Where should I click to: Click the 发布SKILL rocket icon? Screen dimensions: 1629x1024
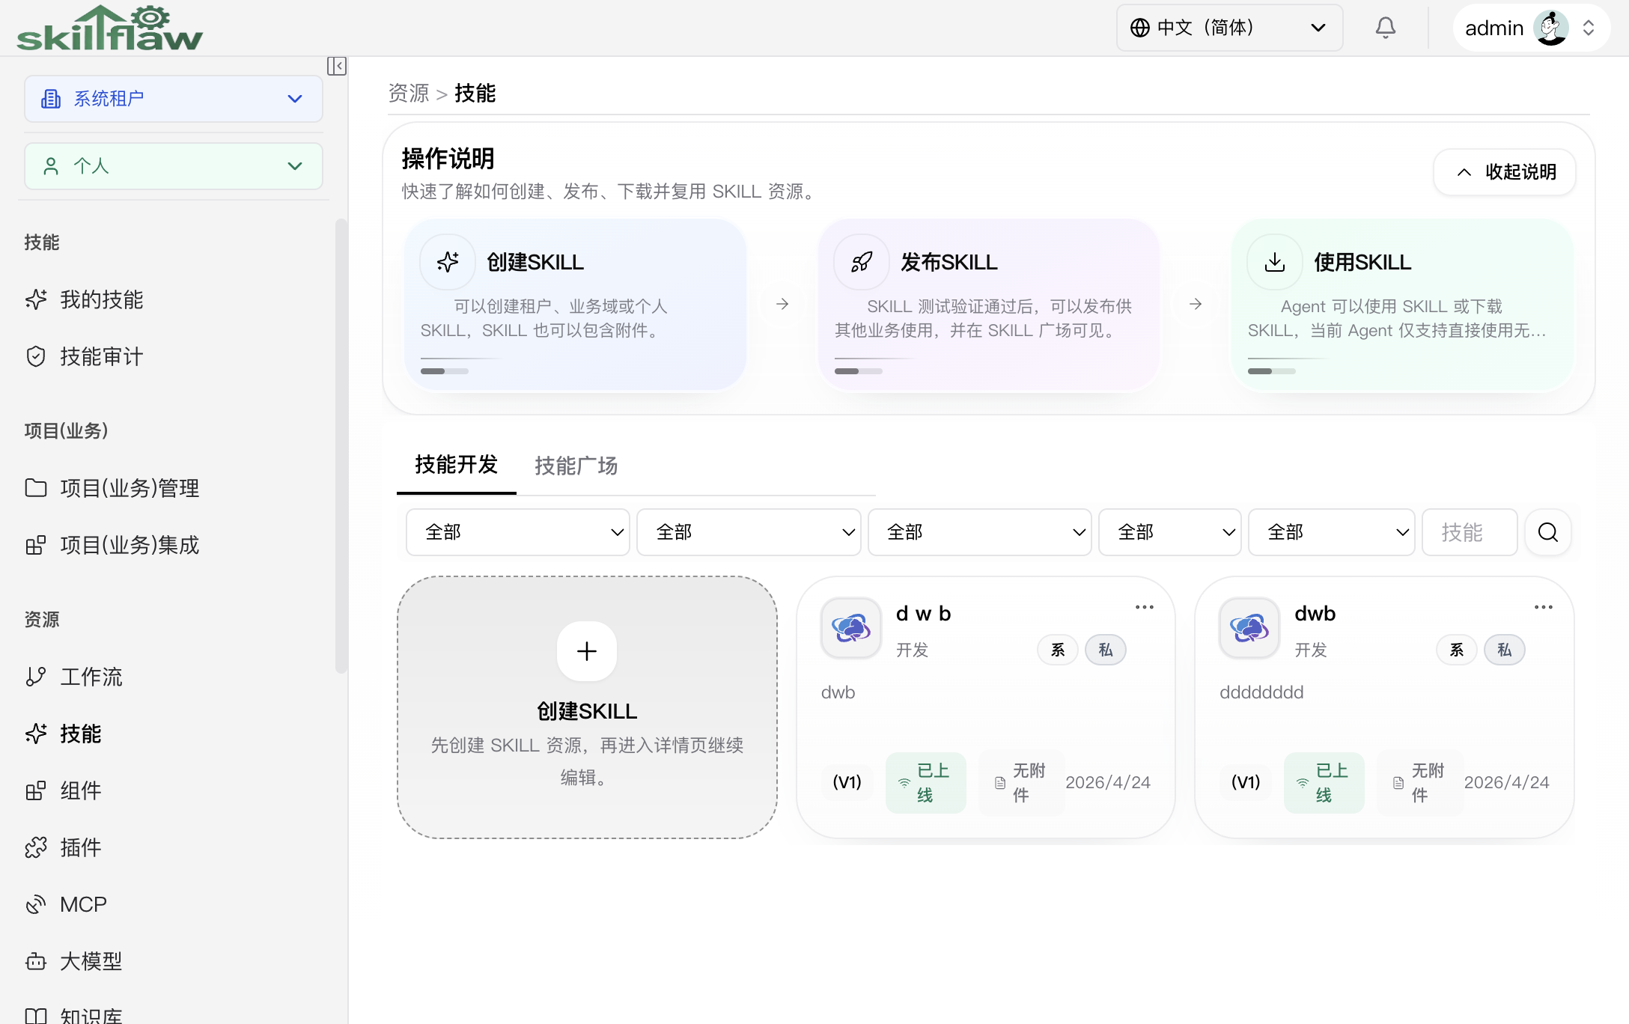click(861, 262)
